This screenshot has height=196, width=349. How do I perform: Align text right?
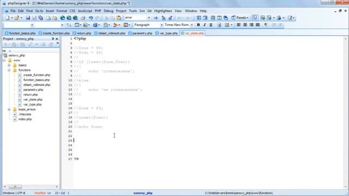pyautogui.click(x=251, y=25)
